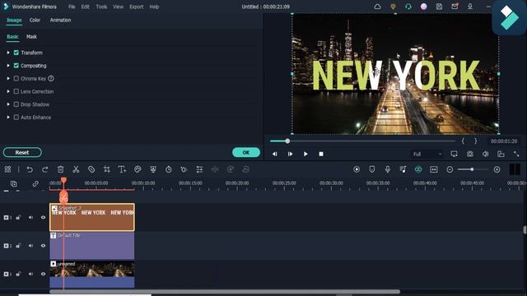The image size is (527, 296).
Task: Click the cloud icon in title bar
Action: (377, 7)
